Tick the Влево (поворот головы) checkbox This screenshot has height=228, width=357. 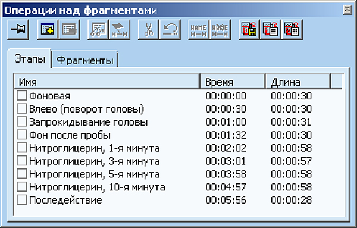tap(21, 109)
